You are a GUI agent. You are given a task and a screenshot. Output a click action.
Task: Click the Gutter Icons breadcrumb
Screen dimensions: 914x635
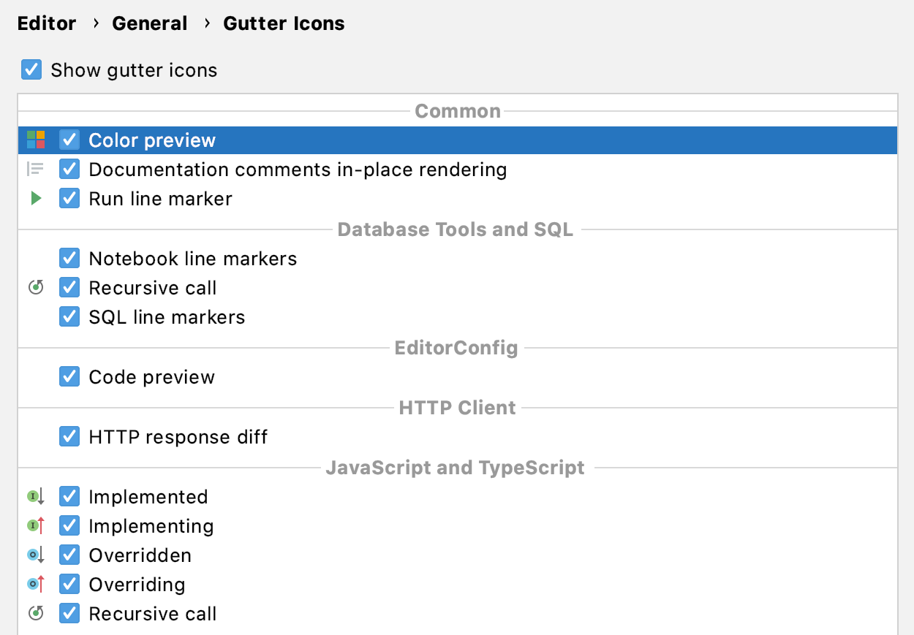click(284, 23)
